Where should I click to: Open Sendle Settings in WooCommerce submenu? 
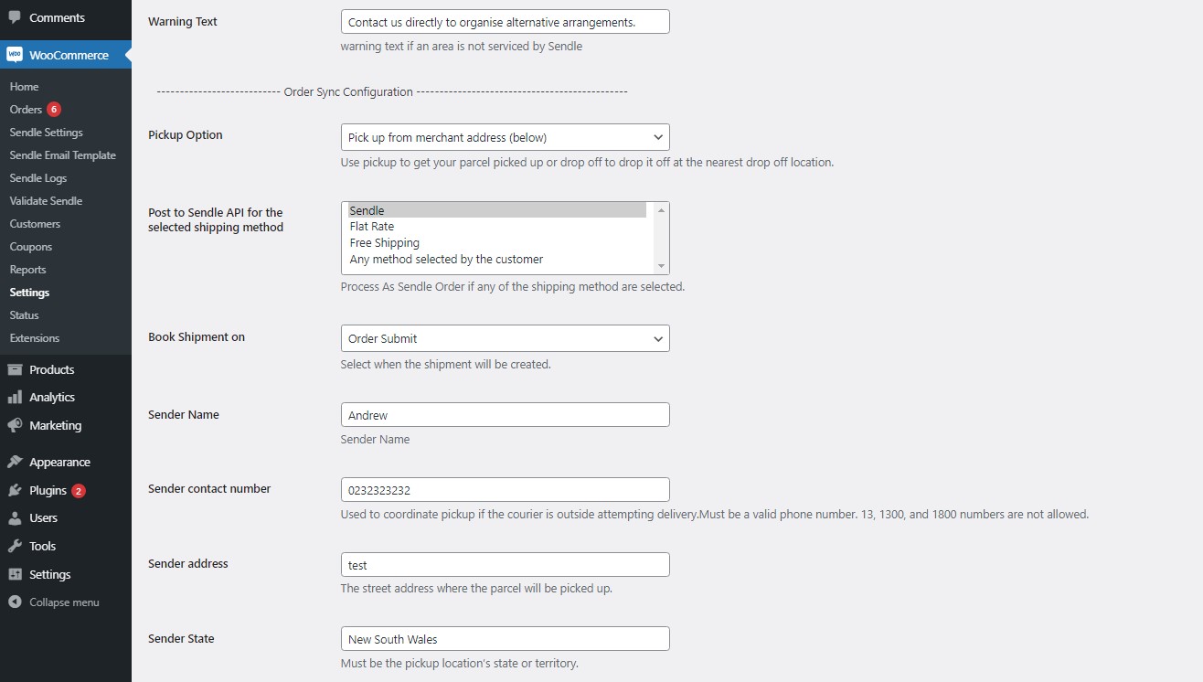coord(47,133)
